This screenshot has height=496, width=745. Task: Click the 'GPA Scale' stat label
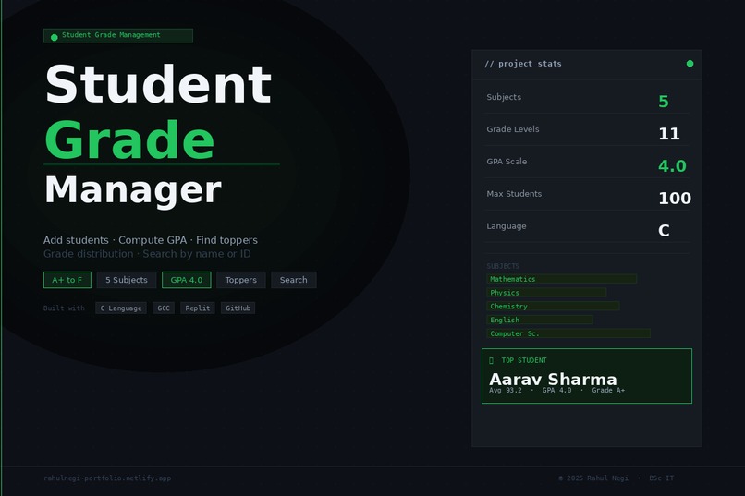[507, 162]
